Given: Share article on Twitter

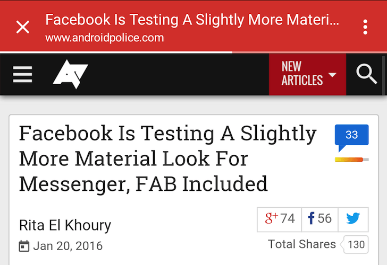Looking at the screenshot, I should [353, 219].
